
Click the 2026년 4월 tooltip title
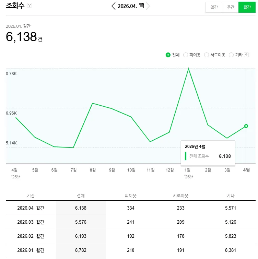click(x=195, y=146)
